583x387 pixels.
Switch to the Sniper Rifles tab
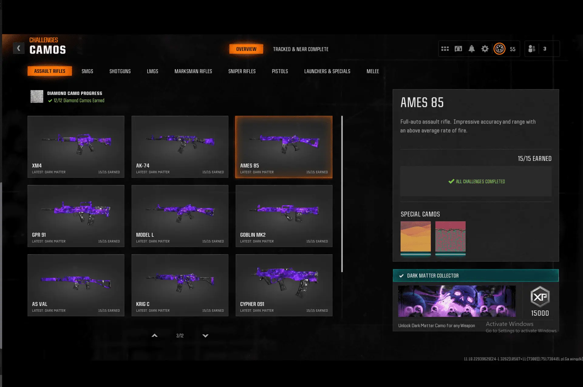[x=242, y=71]
